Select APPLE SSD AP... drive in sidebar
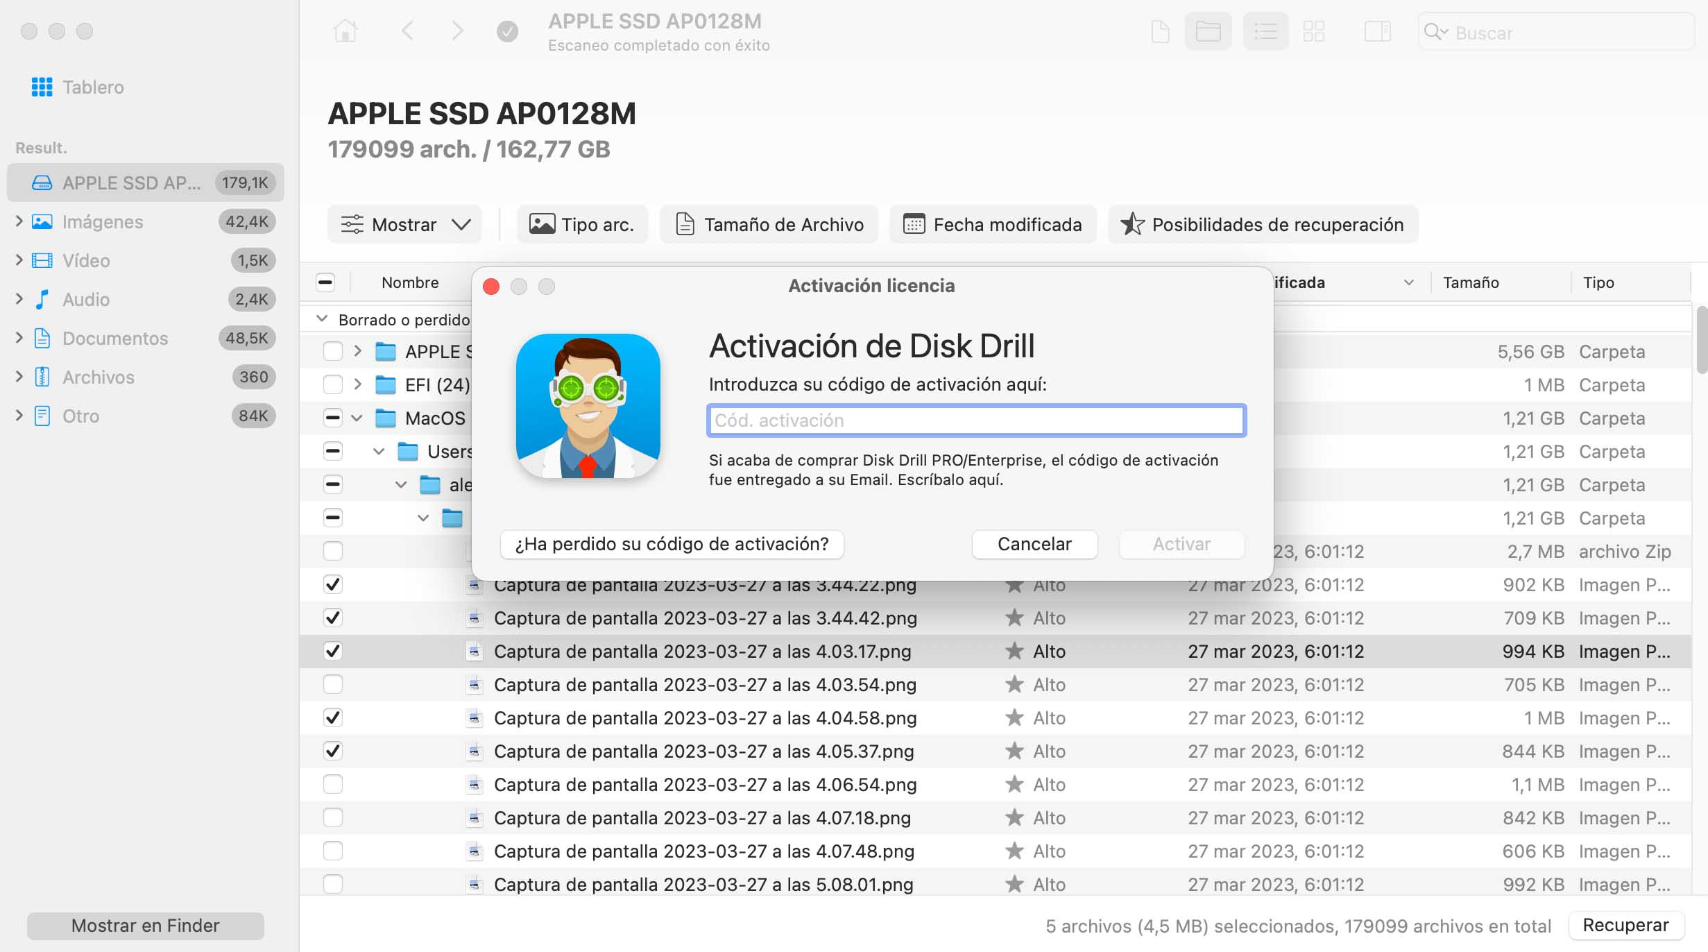The image size is (1708, 952). [x=146, y=182]
